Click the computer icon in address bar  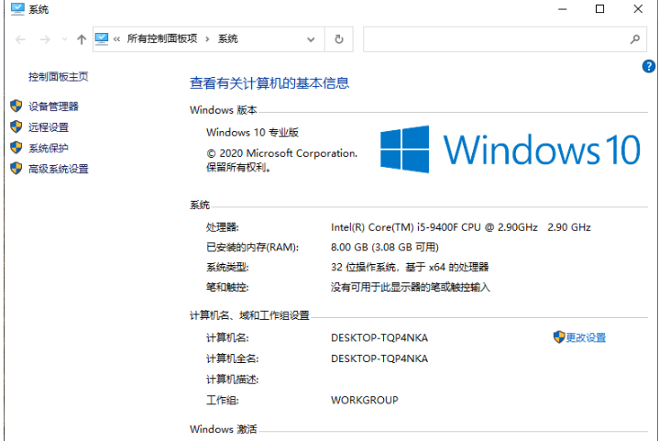pos(102,39)
